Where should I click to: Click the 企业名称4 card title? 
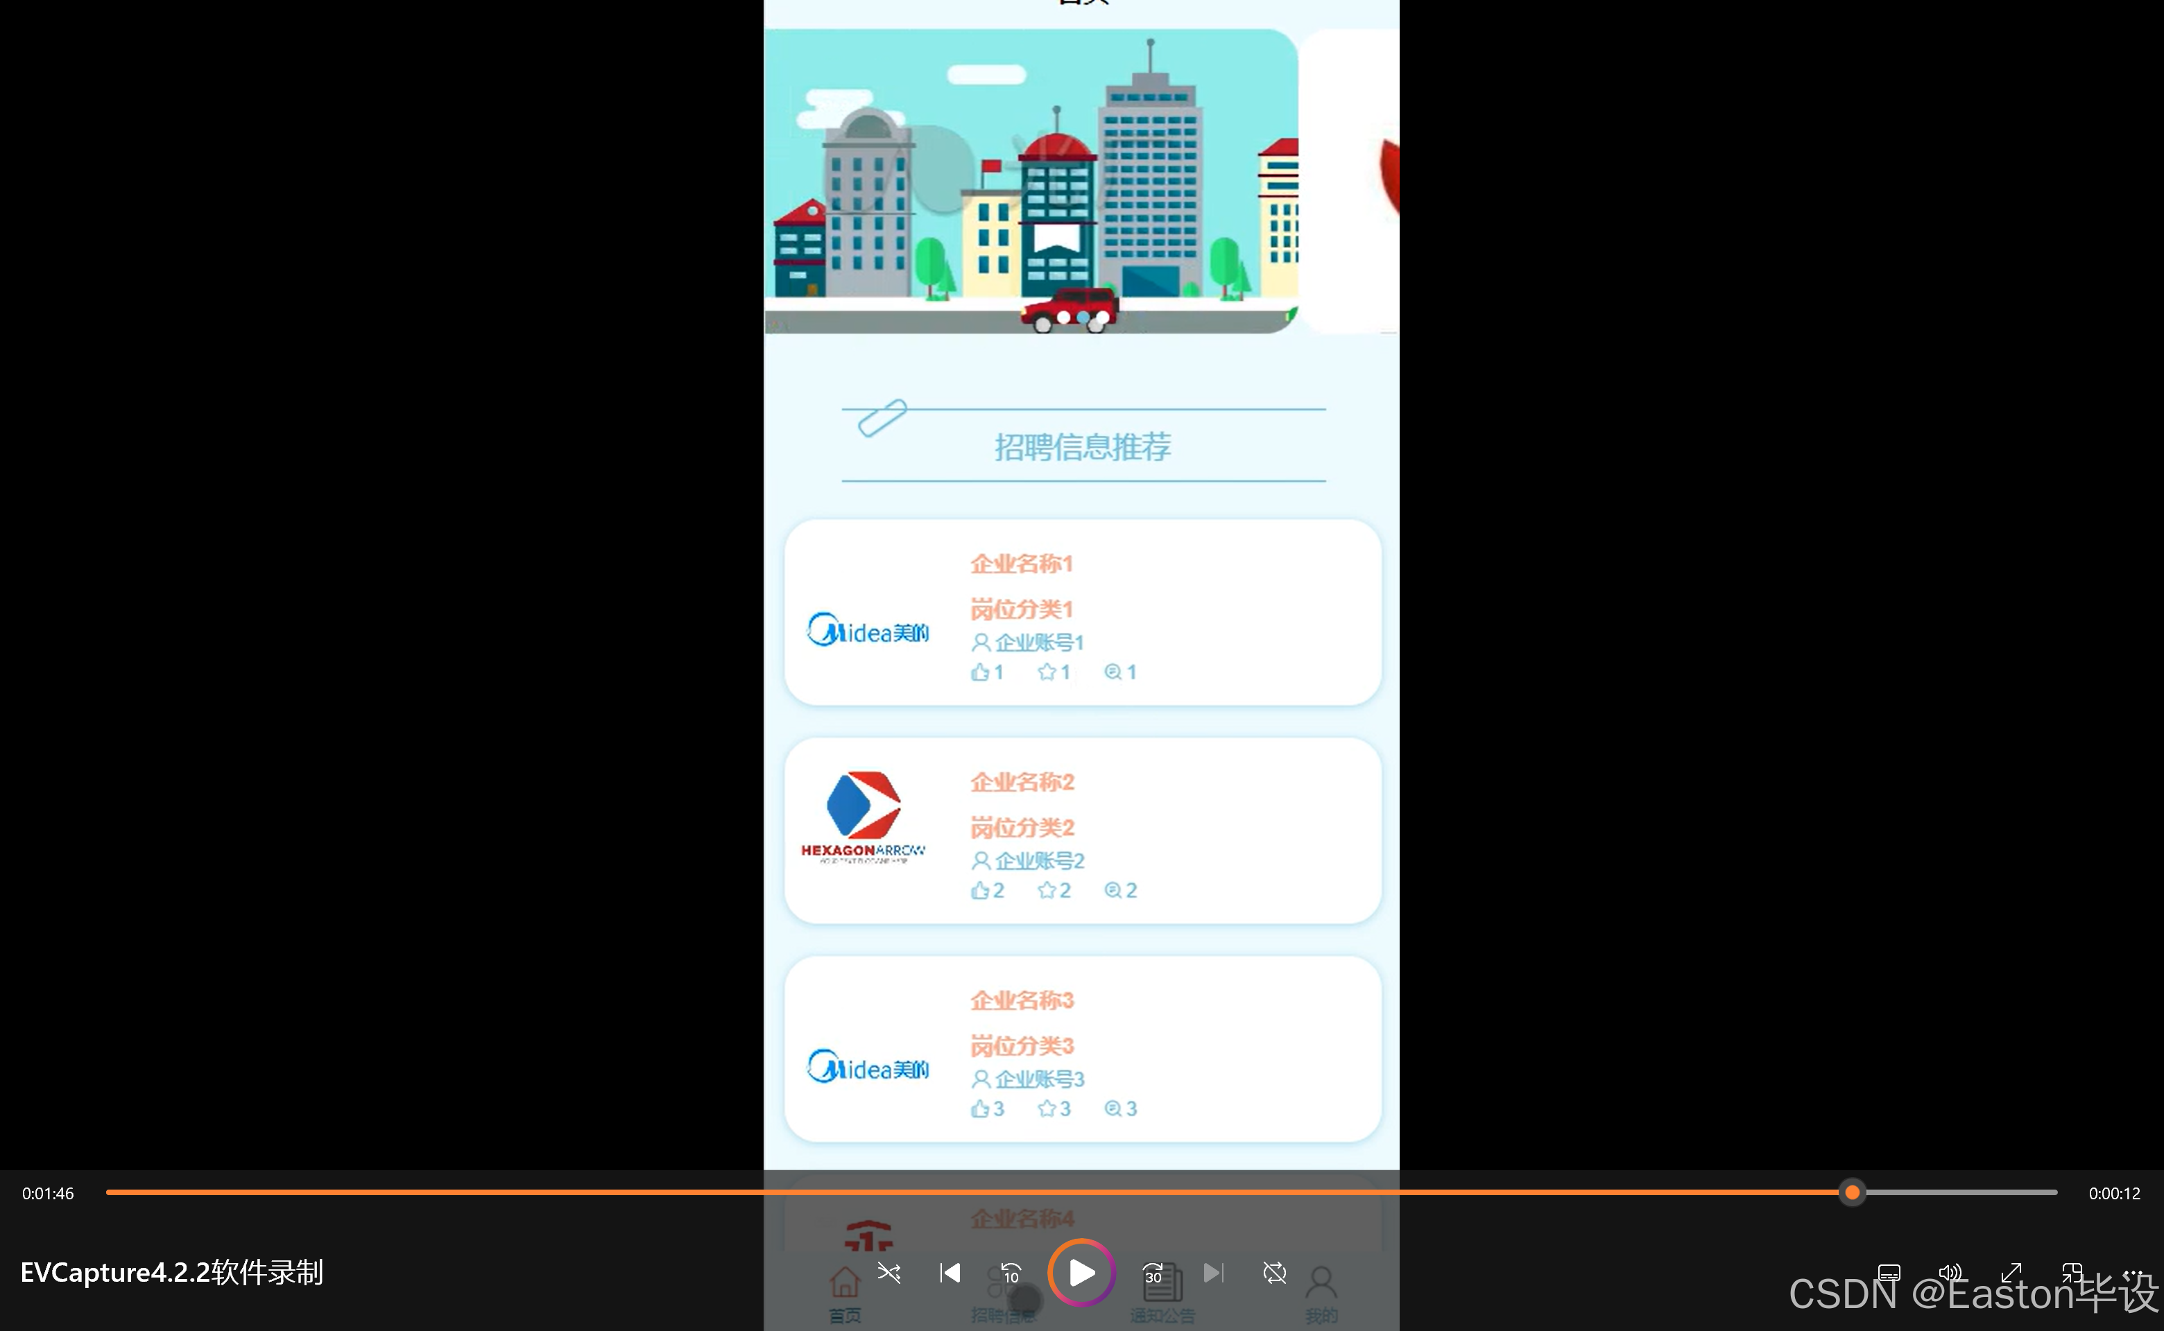tap(1022, 1218)
